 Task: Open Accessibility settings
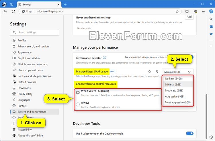point(35,129)
